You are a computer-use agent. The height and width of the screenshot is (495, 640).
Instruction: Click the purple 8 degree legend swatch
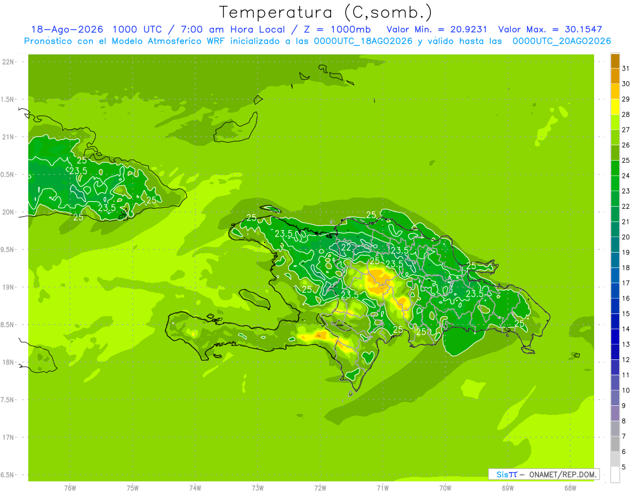(615, 413)
